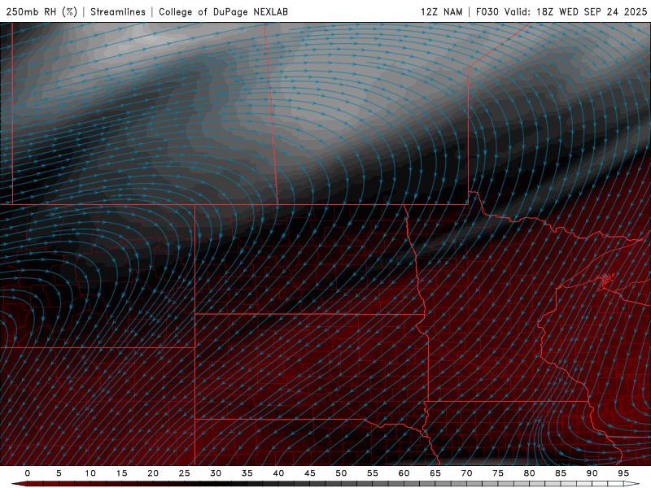Select the "10" color scale label
The height and width of the screenshot is (488, 651).
90,473
